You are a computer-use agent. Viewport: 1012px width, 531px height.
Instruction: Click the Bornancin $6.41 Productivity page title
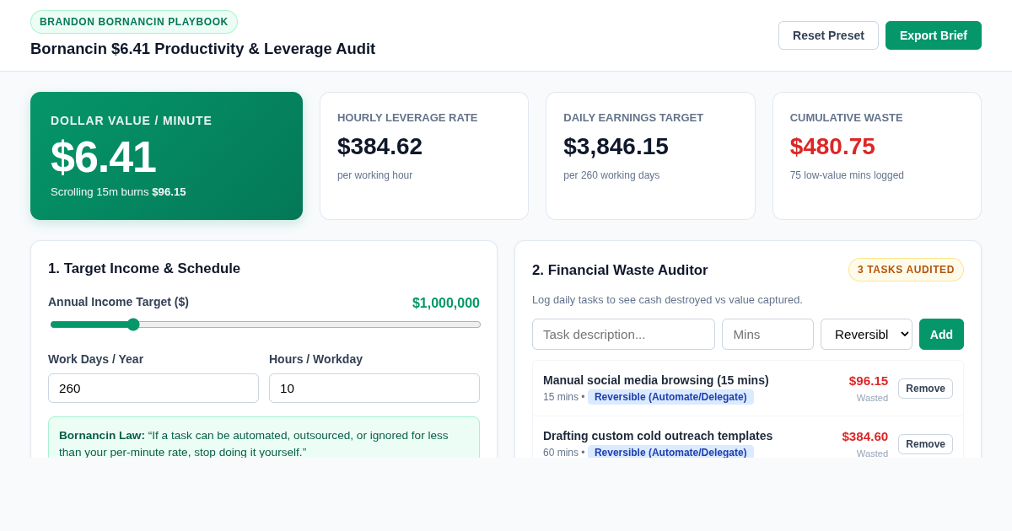[x=202, y=49]
